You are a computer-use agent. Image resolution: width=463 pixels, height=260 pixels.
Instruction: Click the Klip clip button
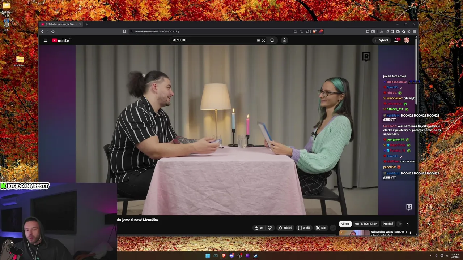tap(321, 228)
